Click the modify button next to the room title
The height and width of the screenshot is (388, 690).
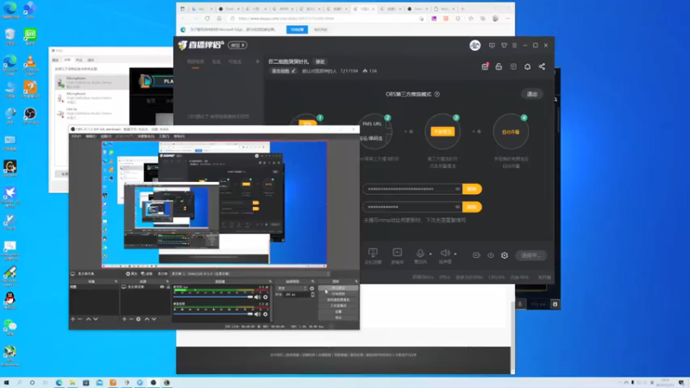(x=320, y=62)
